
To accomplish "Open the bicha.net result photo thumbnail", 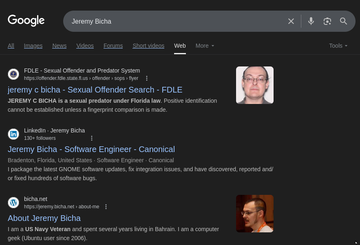I will click(x=255, y=214).
